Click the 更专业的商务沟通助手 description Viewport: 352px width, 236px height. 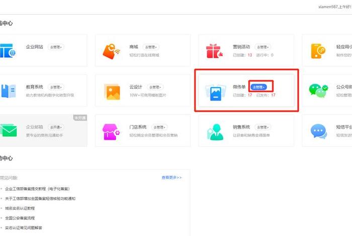point(44,136)
